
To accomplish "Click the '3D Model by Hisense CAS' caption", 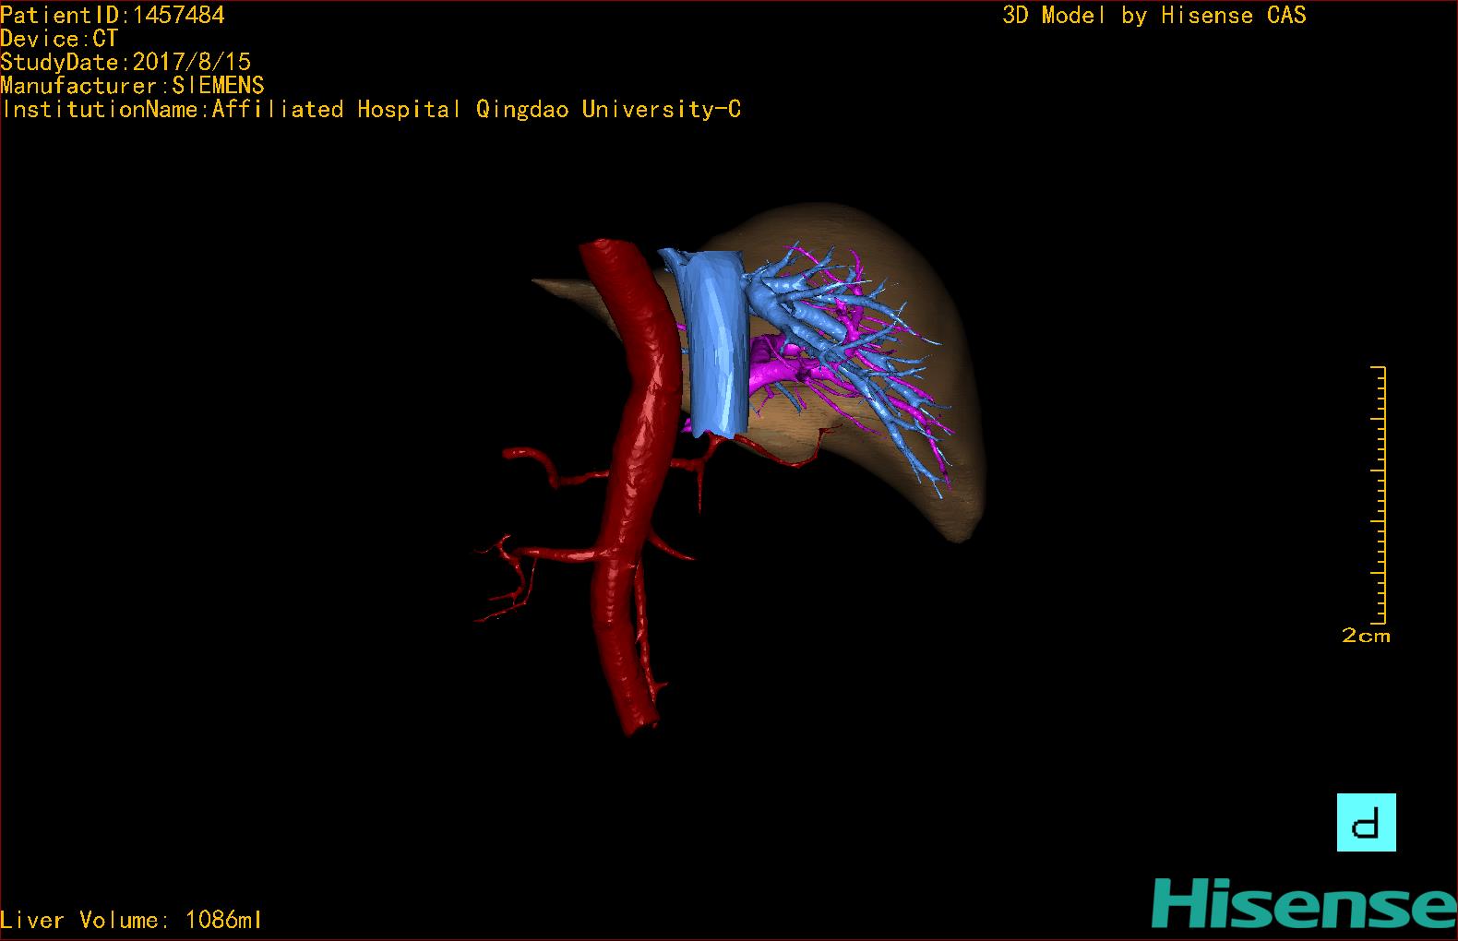I will 1154,15.
